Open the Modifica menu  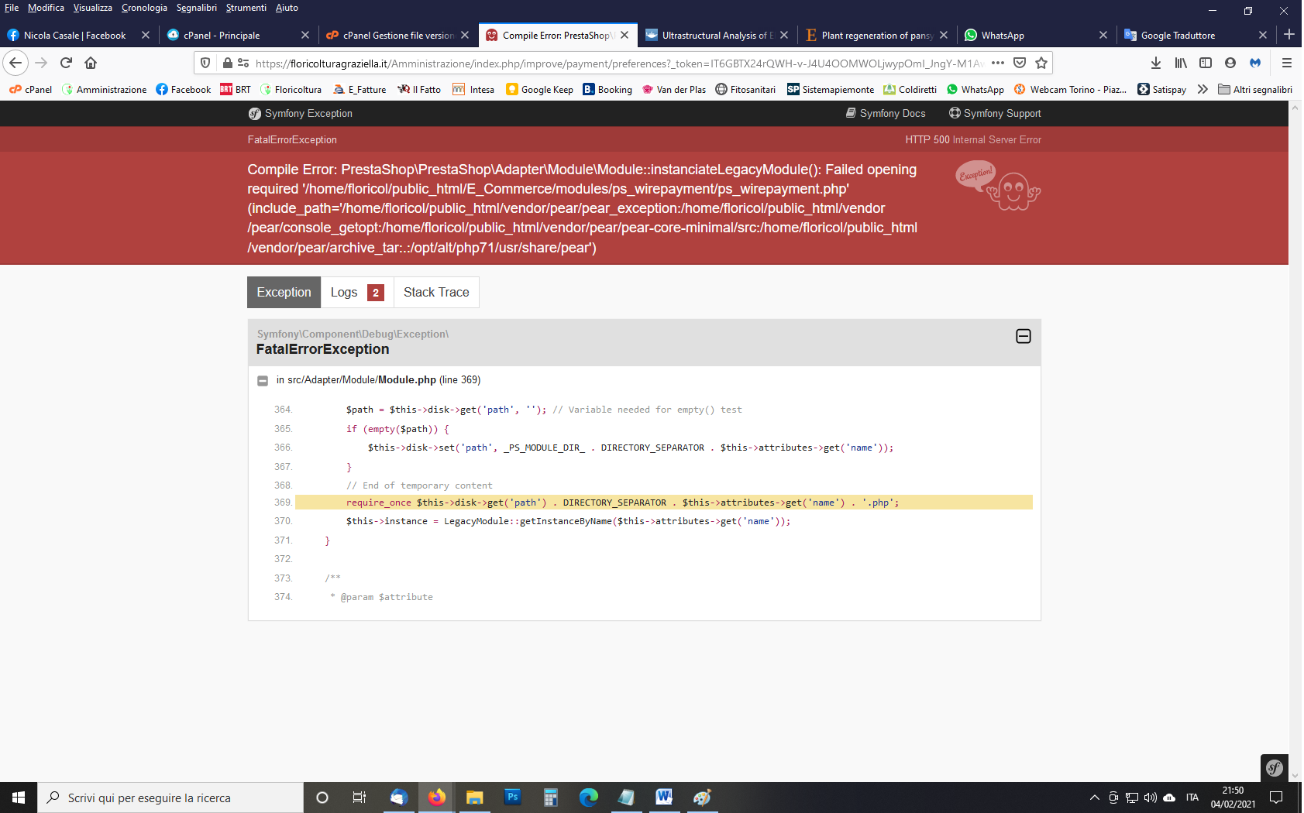46,8
